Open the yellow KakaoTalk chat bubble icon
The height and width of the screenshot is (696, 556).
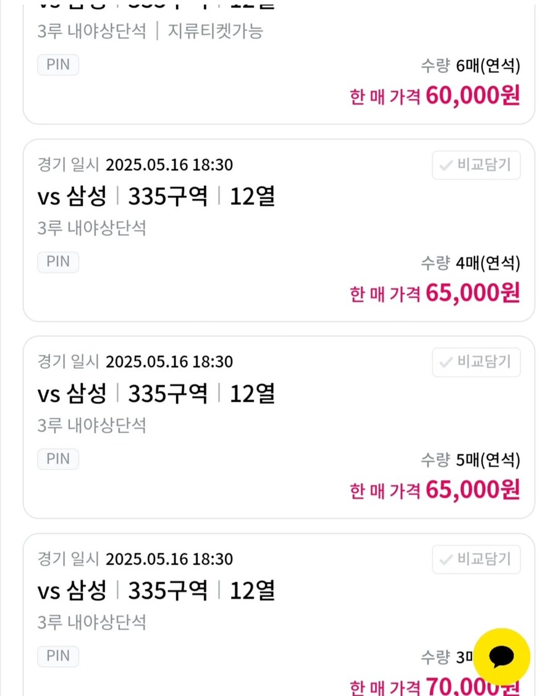pos(502,656)
